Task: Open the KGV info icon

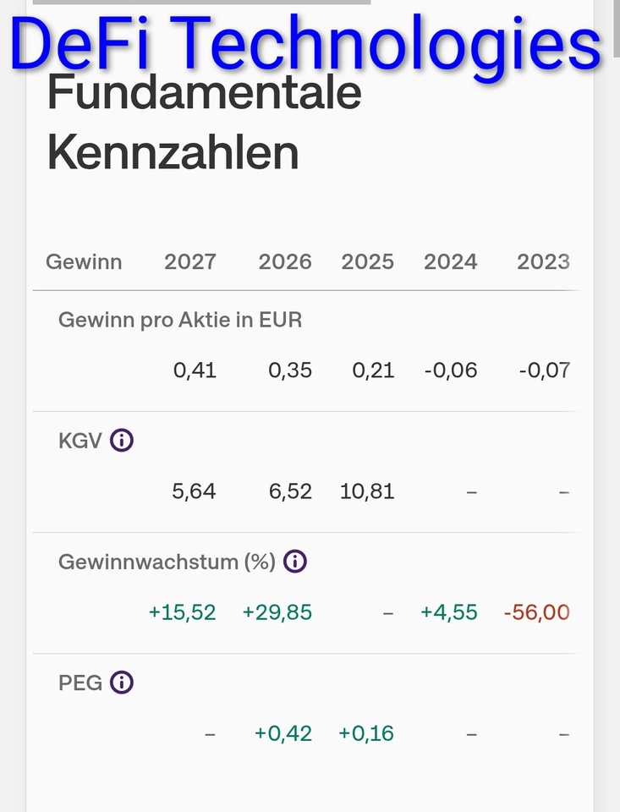Action: pyautogui.click(x=122, y=441)
